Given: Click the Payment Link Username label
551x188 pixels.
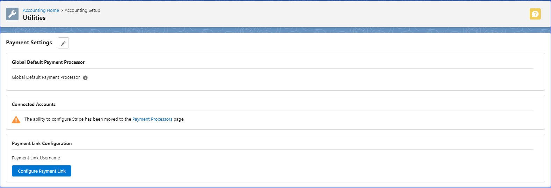Looking at the screenshot, I should (36, 158).
